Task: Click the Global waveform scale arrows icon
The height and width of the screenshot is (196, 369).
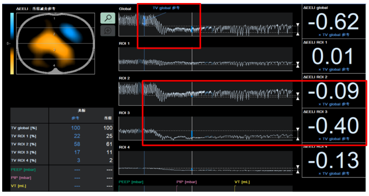Action: [x=298, y=29]
